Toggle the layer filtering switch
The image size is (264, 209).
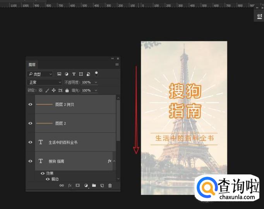(96, 74)
